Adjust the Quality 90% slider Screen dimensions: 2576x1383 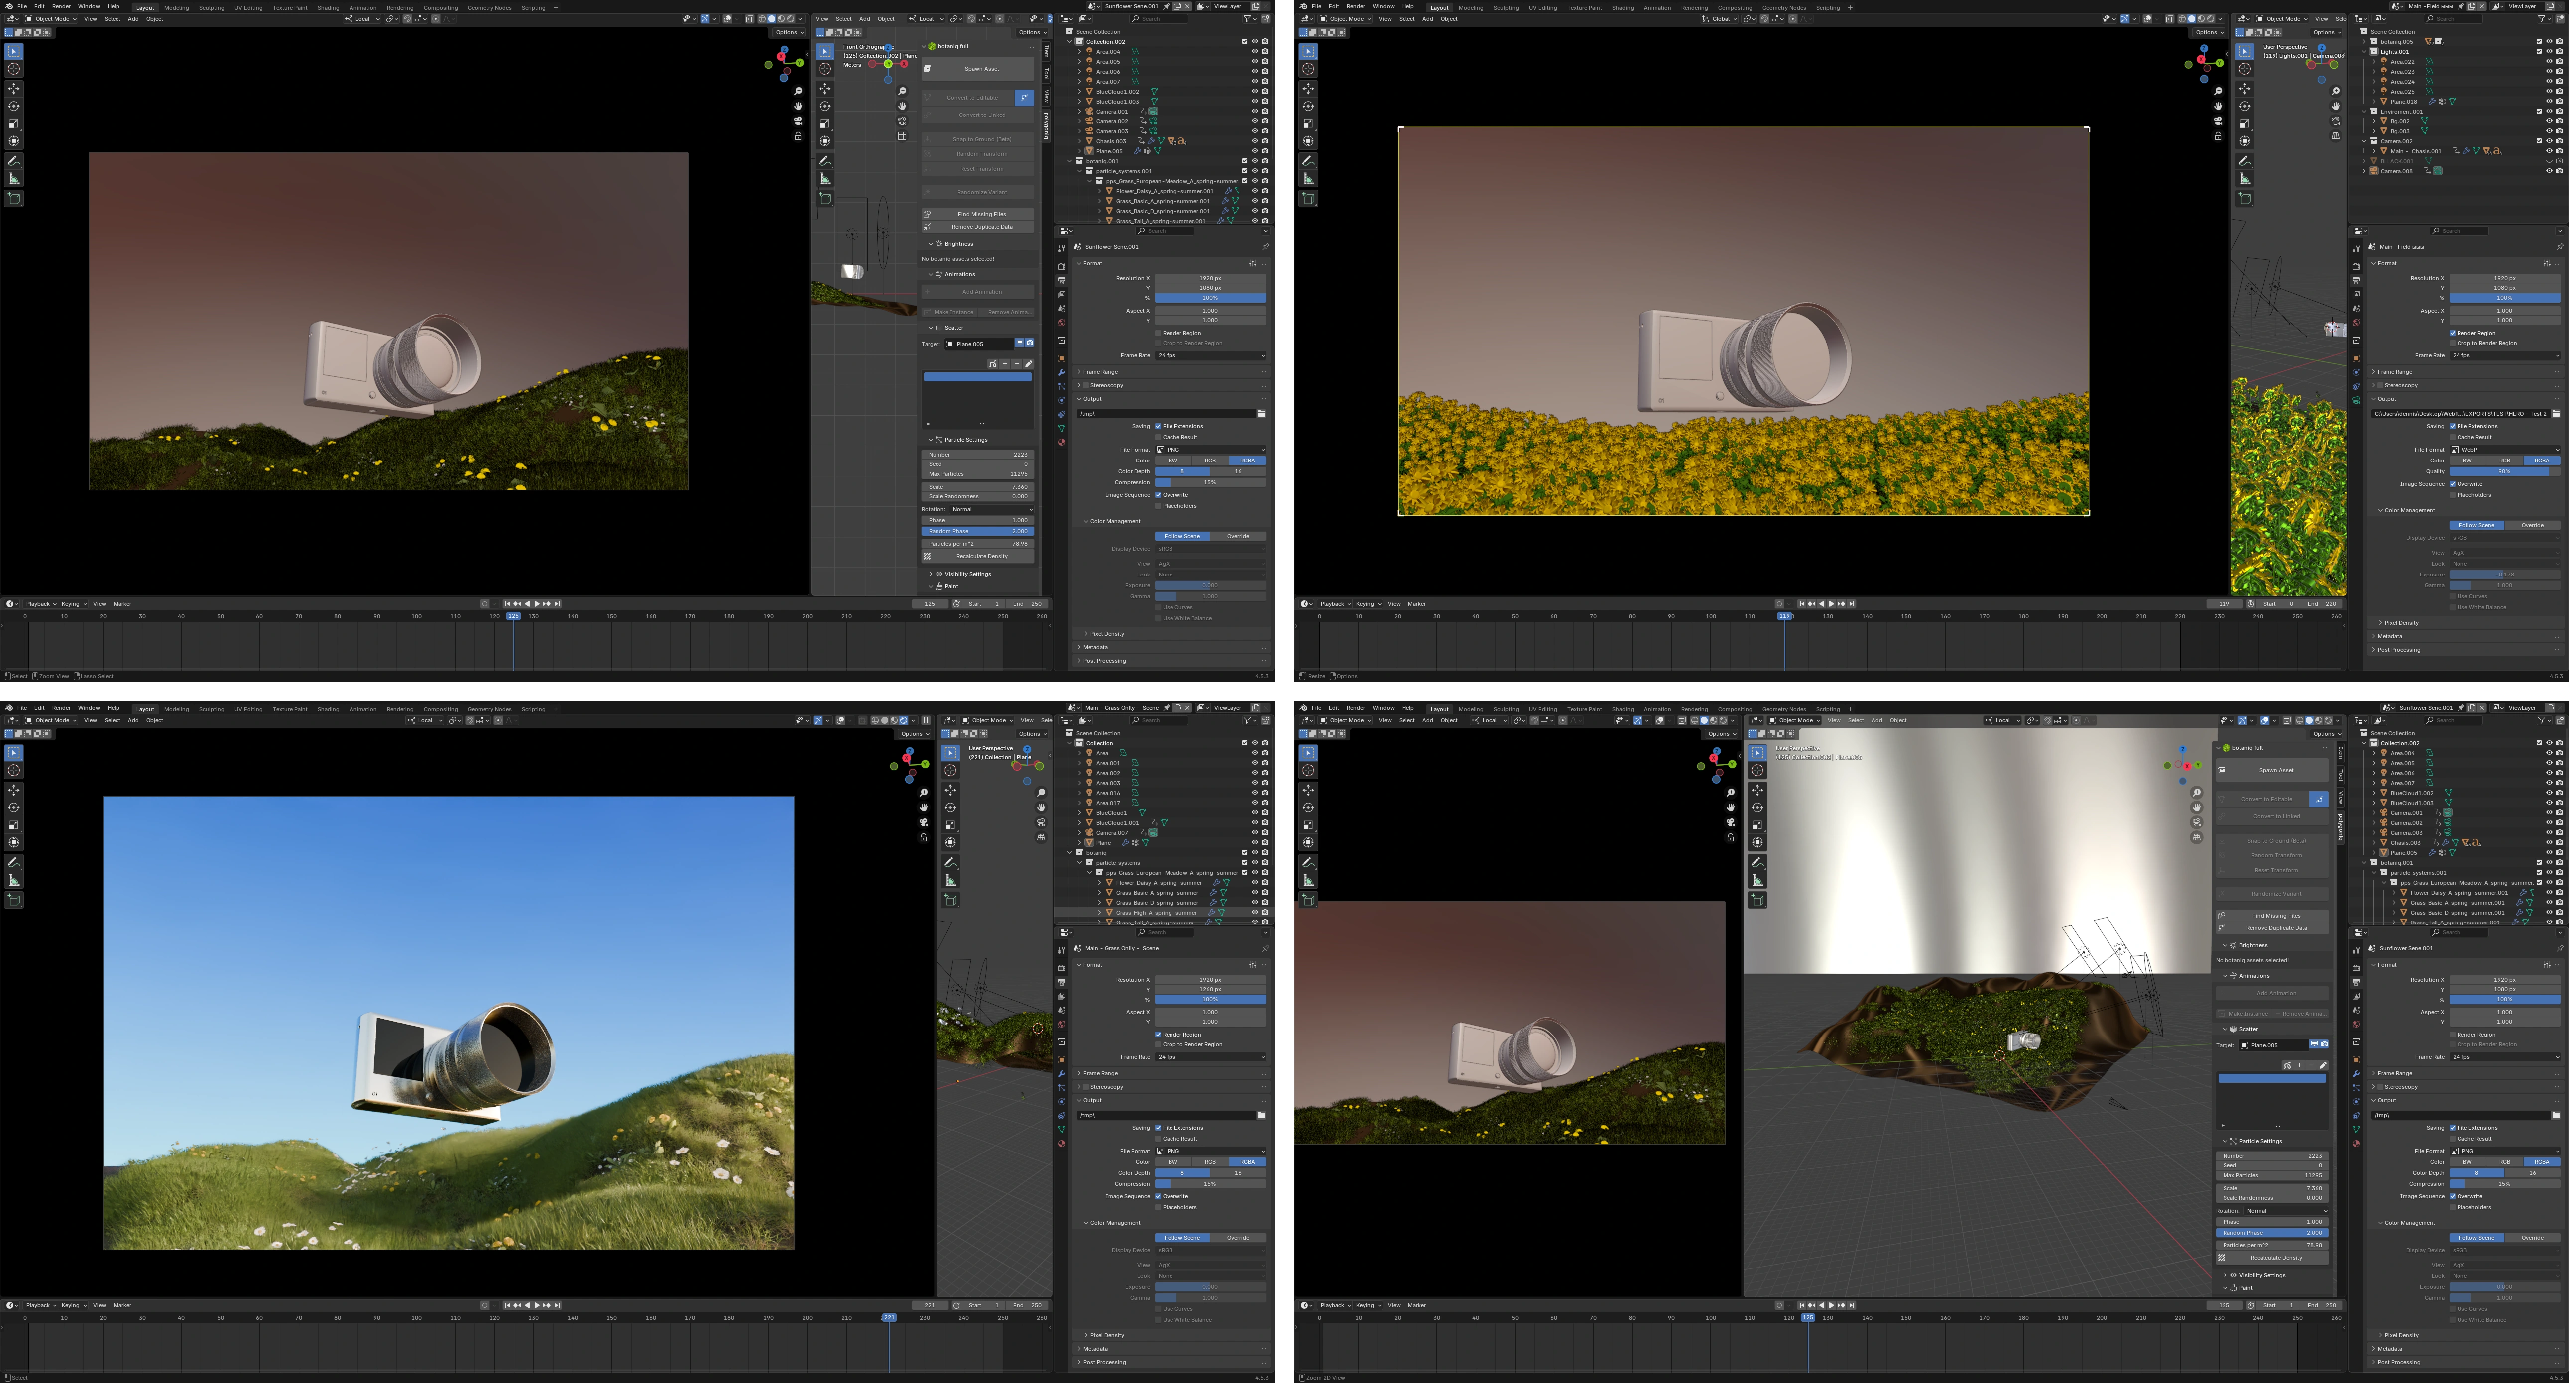[x=2504, y=471]
